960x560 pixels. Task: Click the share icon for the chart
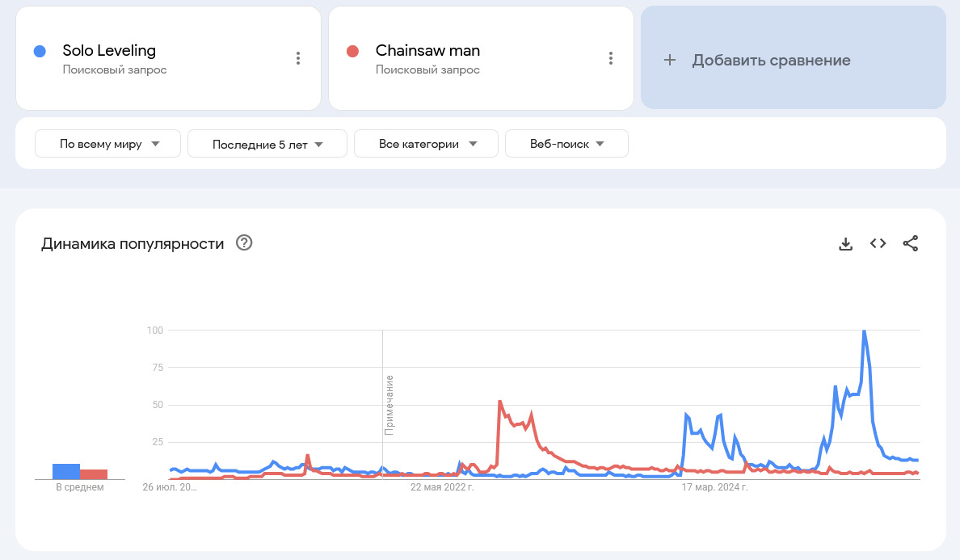click(x=911, y=243)
